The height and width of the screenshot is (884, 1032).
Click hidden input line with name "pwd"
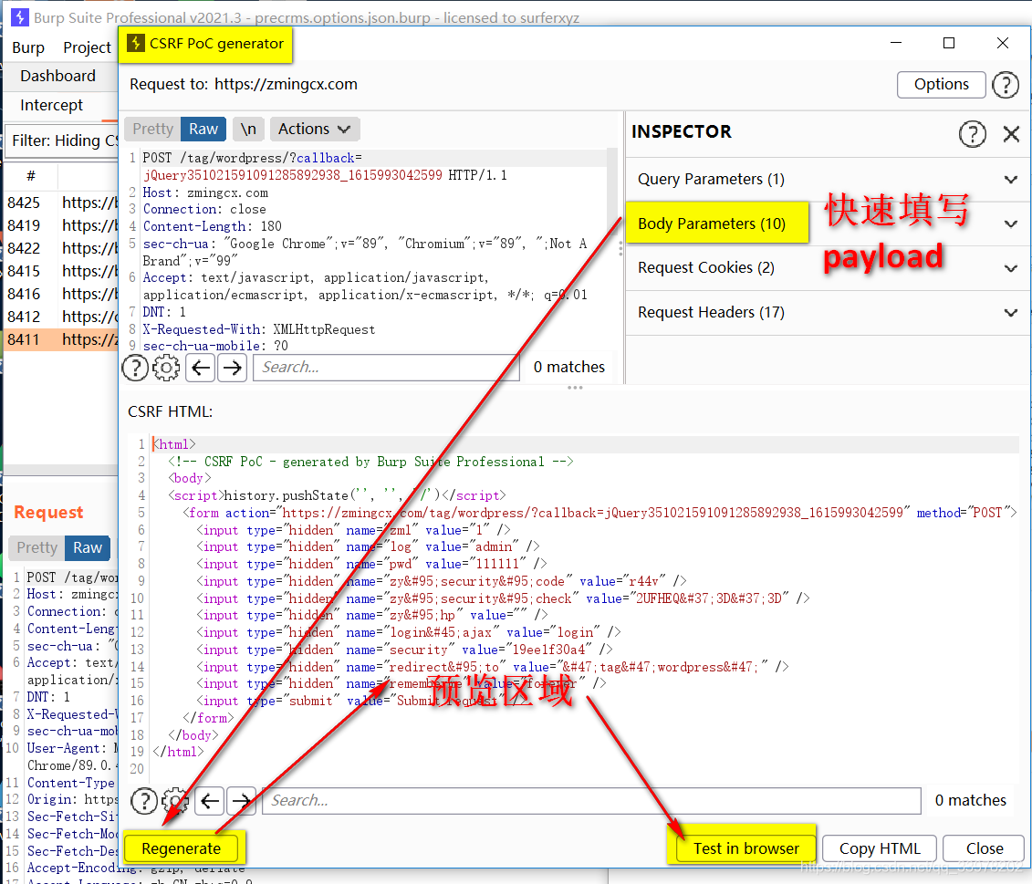coord(371,564)
